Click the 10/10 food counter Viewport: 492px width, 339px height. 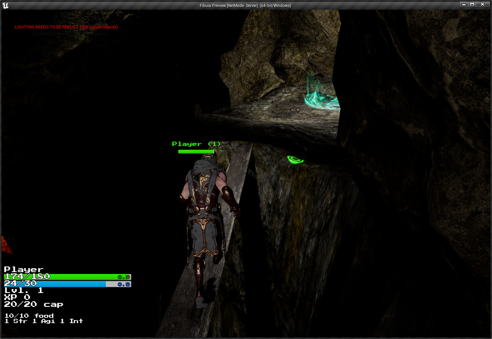(28, 315)
